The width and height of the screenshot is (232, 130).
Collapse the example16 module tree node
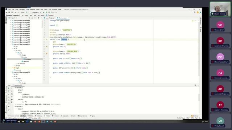coord(11,72)
